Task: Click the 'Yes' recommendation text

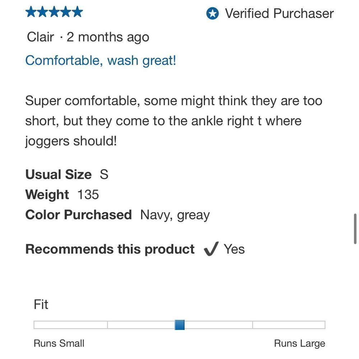Action: click(x=234, y=249)
